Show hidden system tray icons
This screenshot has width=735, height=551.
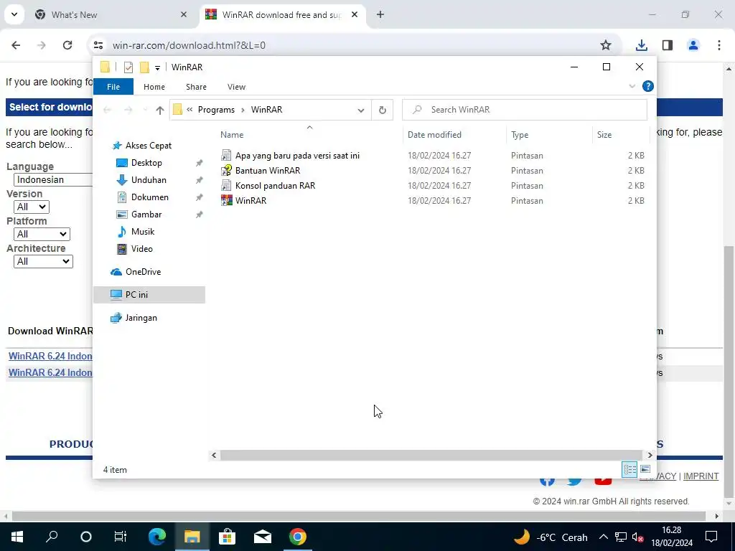point(603,537)
